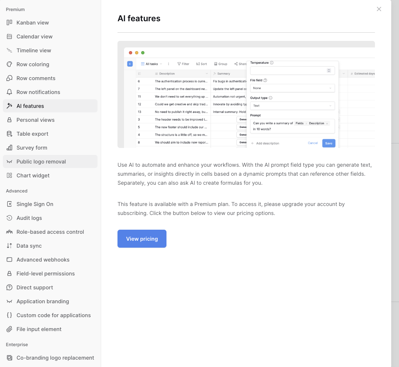The image size is (399, 367).
Task: Select the Calendar view icon
Action: pos(9,36)
